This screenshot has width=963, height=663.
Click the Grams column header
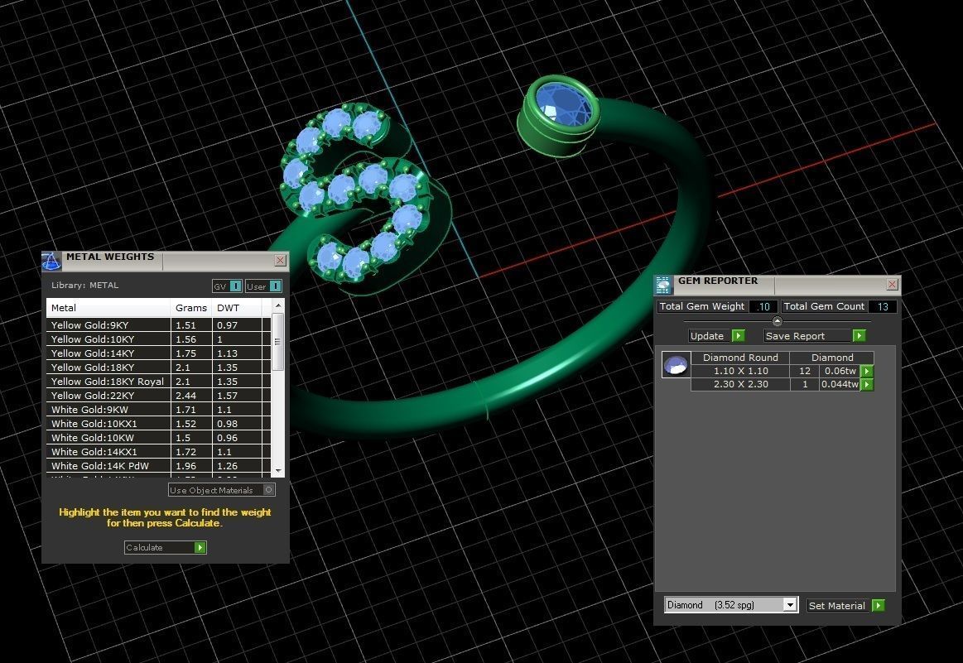click(191, 308)
